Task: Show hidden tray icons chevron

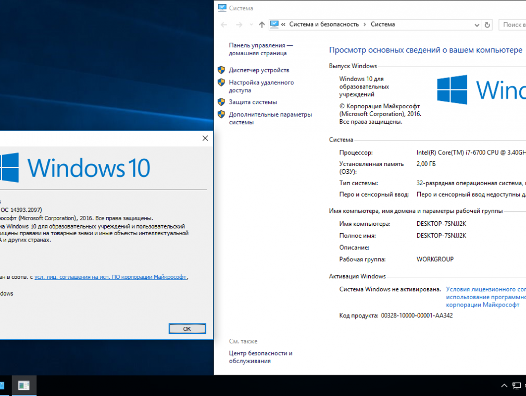Action: point(504,386)
